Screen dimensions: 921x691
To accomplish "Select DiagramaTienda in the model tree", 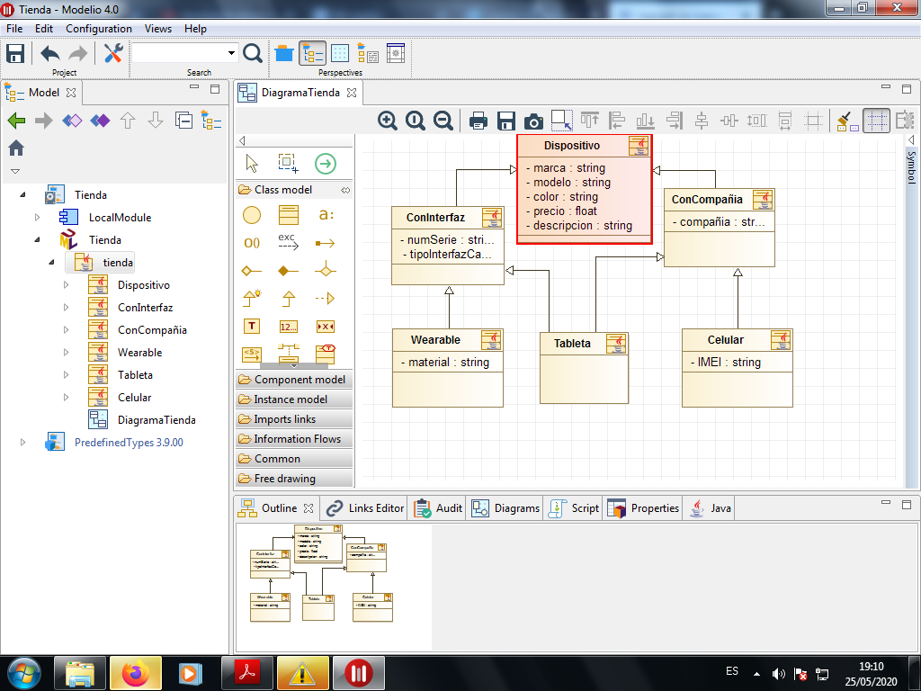I will 142,419.
